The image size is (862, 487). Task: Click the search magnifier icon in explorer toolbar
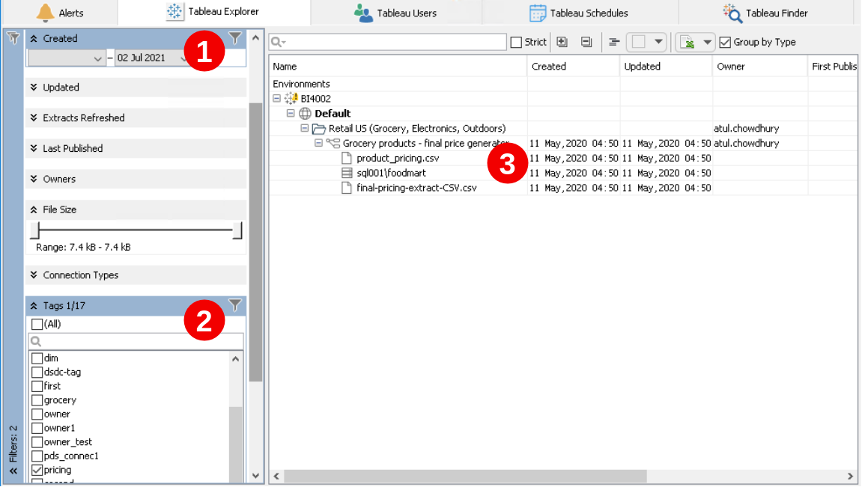pos(278,43)
